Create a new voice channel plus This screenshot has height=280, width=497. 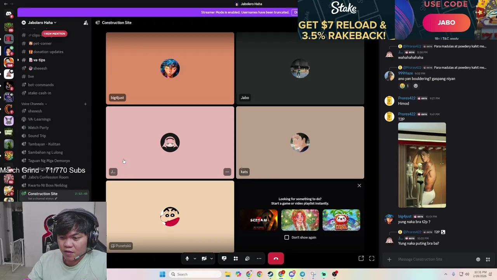(x=85, y=104)
